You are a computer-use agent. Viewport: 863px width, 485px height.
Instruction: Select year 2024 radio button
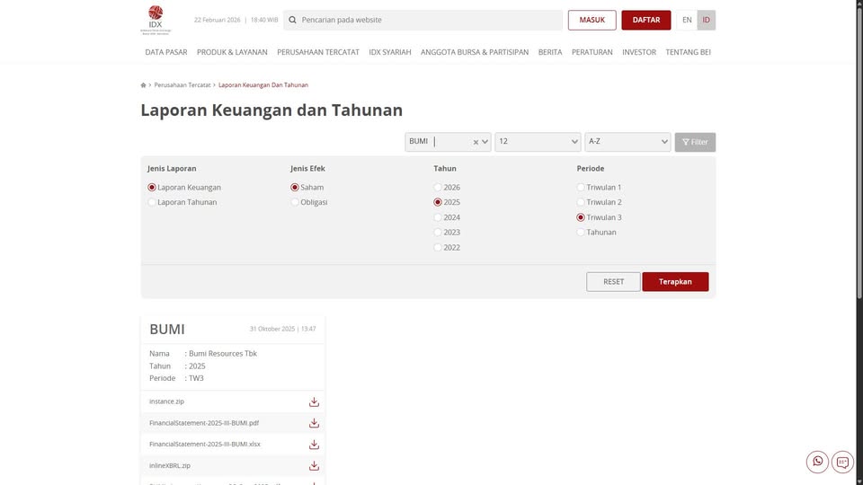(438, 217)
